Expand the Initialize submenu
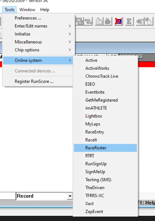This screenshot has height=221, width=155. coord(38,34)
